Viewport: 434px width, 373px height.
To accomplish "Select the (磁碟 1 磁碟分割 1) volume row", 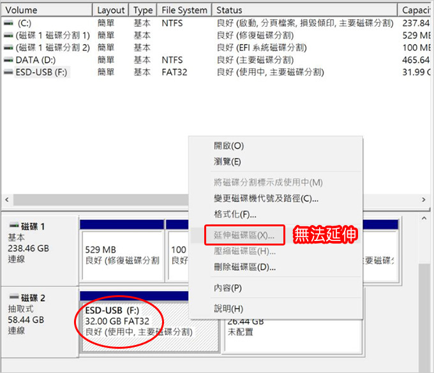I will pyautogui.click(x=52, y=36).
